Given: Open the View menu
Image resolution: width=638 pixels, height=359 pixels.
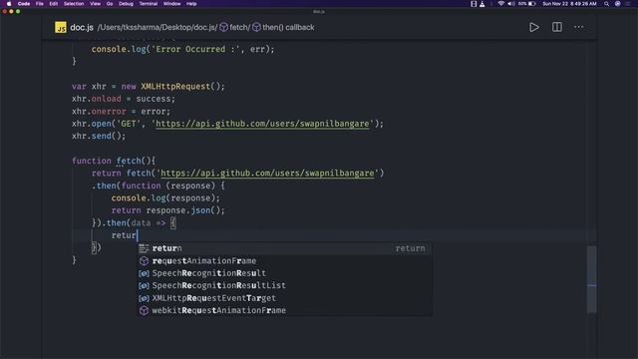Looking at the screenshot, I should pos(96,4).
